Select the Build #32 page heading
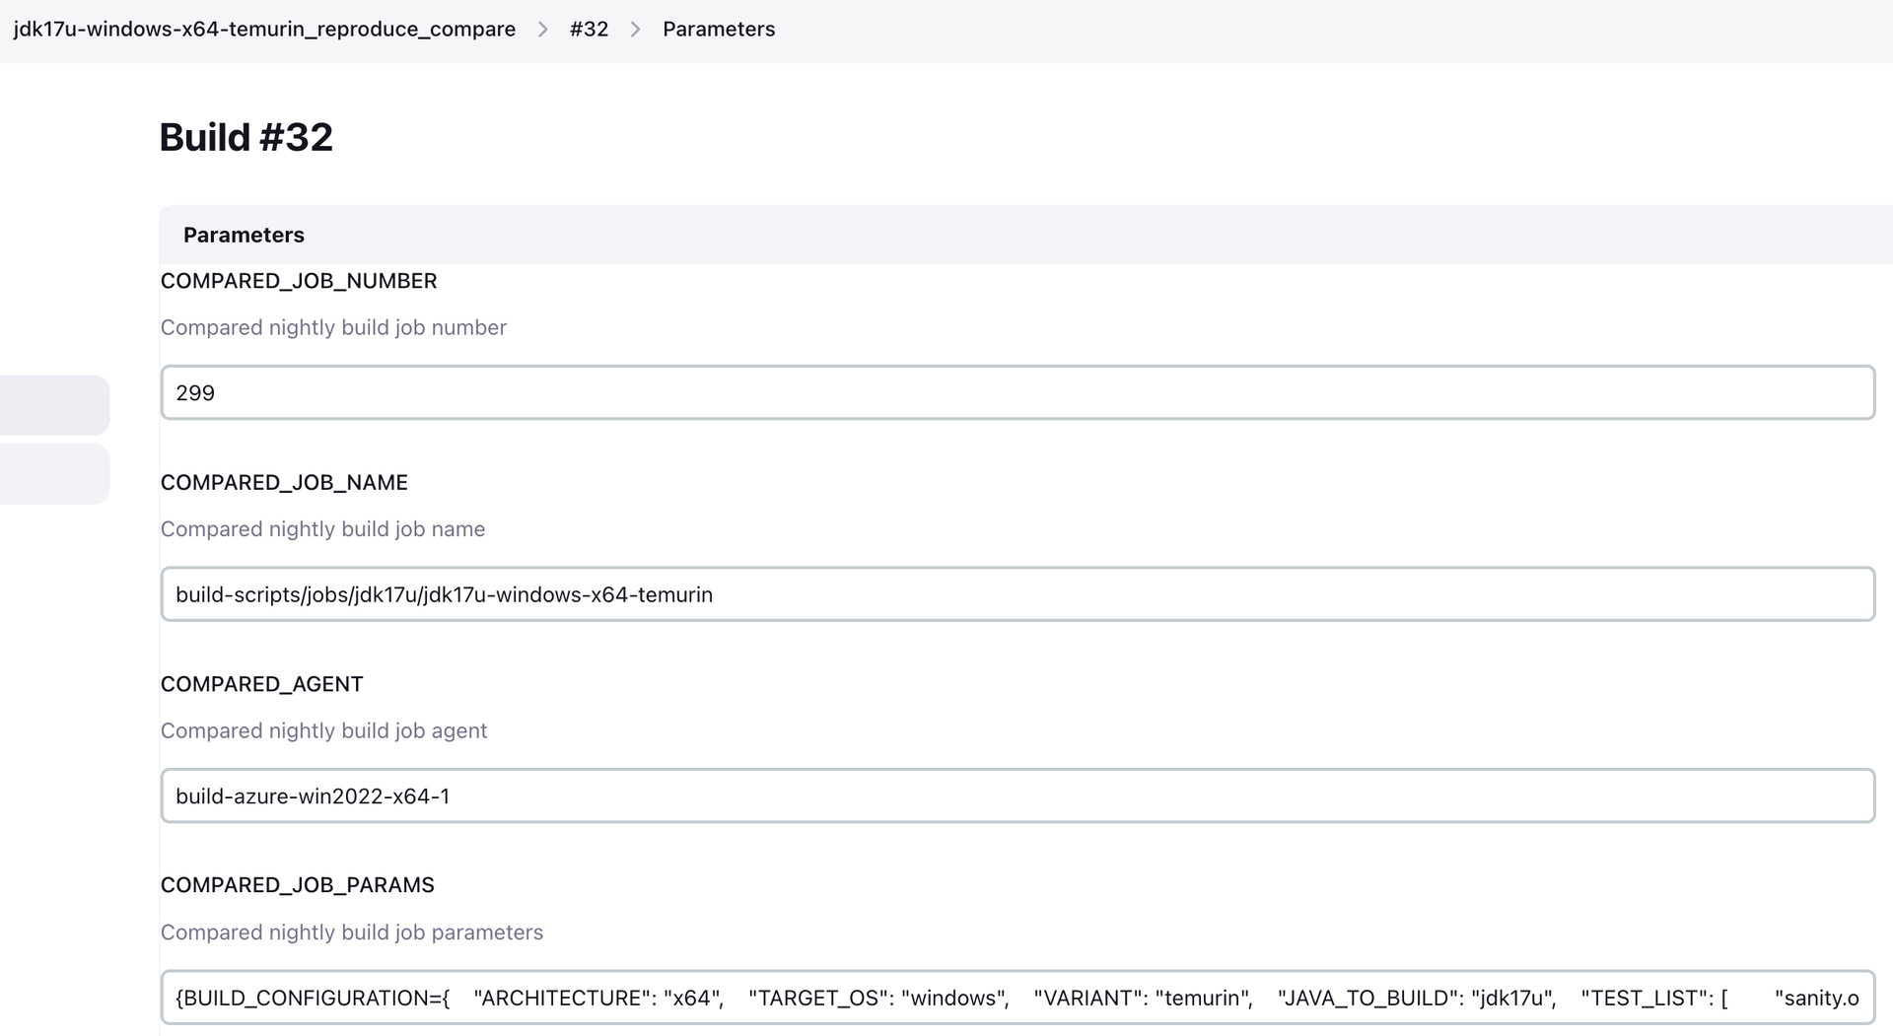The image size is (1893, 1036). [245, 137]
